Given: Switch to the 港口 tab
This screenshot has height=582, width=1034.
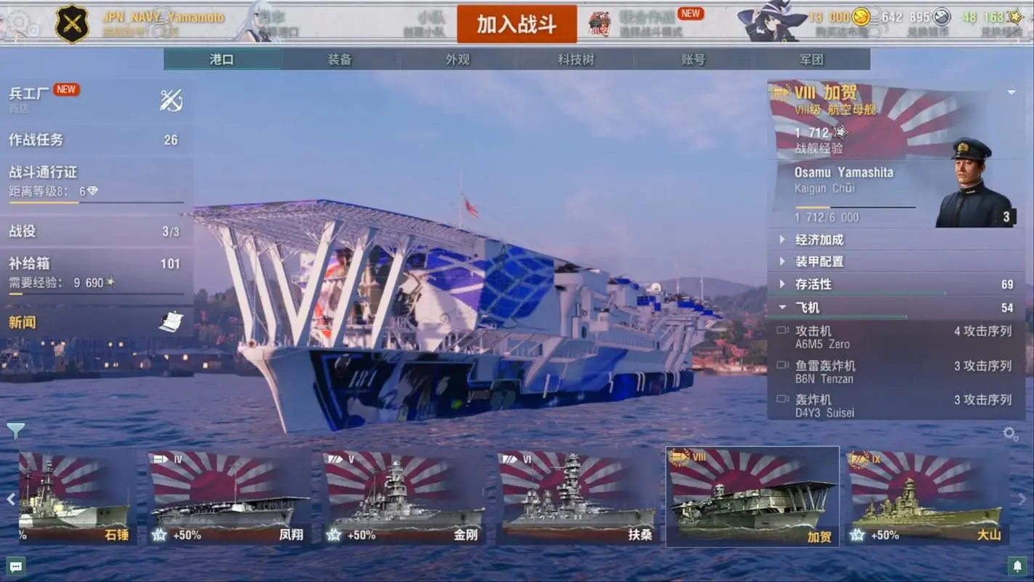Looking at the screenshot, I should click(x=222, y=60).
